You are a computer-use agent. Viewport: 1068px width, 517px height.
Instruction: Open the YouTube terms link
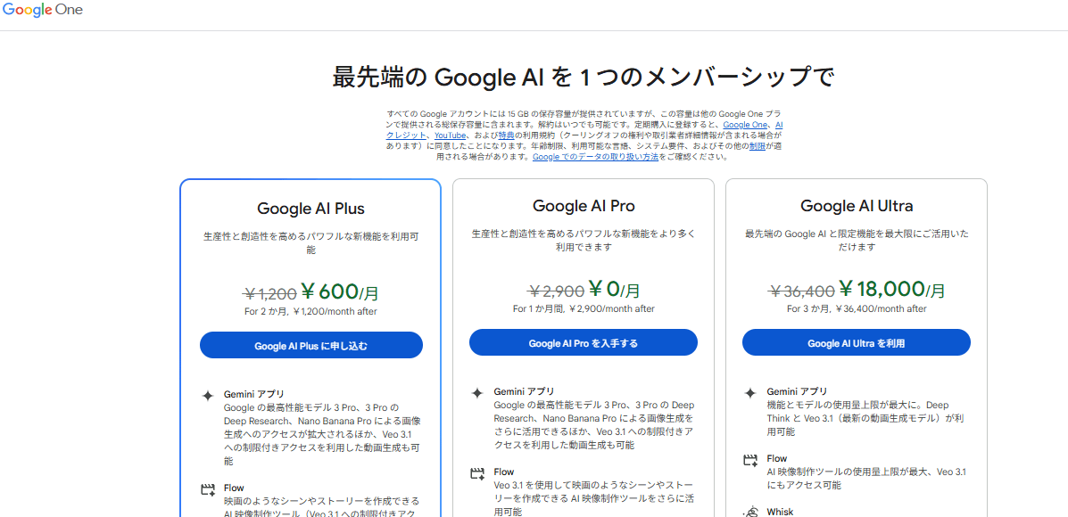pyautogui.click(x=450, y=135)
